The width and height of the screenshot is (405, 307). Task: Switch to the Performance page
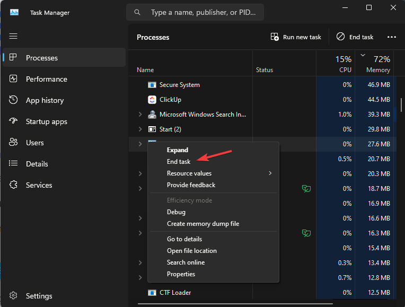point(64,79)
